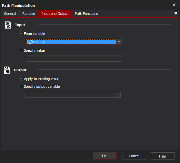Click the Input section percent icon
This screenshot has height=163, width=180.
coord(8,25)
